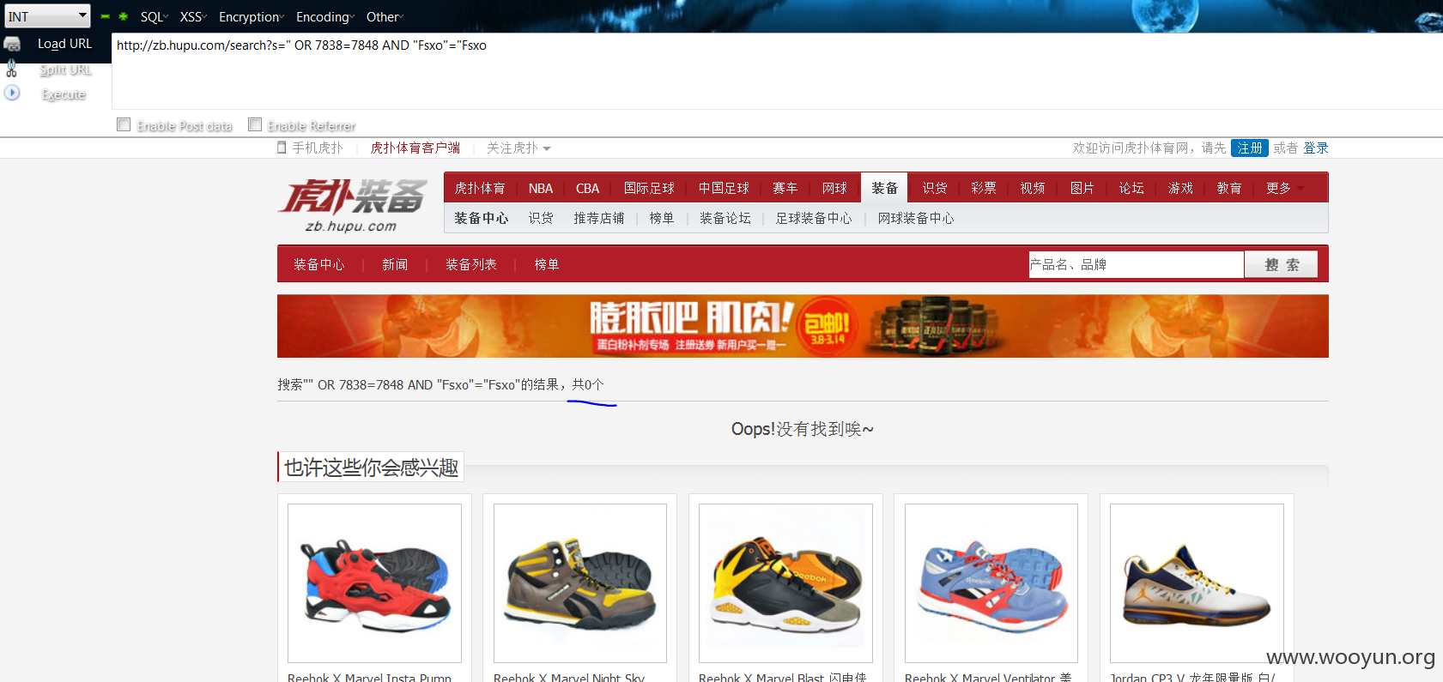Select the 国际足球 nav tab
The image size is (1443, 682).
coord(649,188)
